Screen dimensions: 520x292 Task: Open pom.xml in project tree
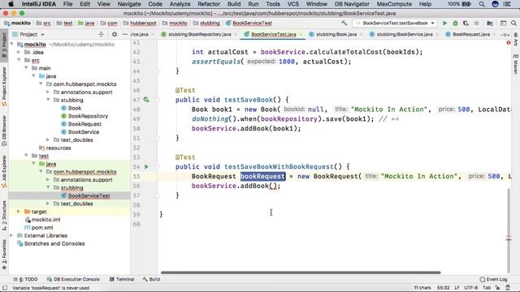point(42,227)
